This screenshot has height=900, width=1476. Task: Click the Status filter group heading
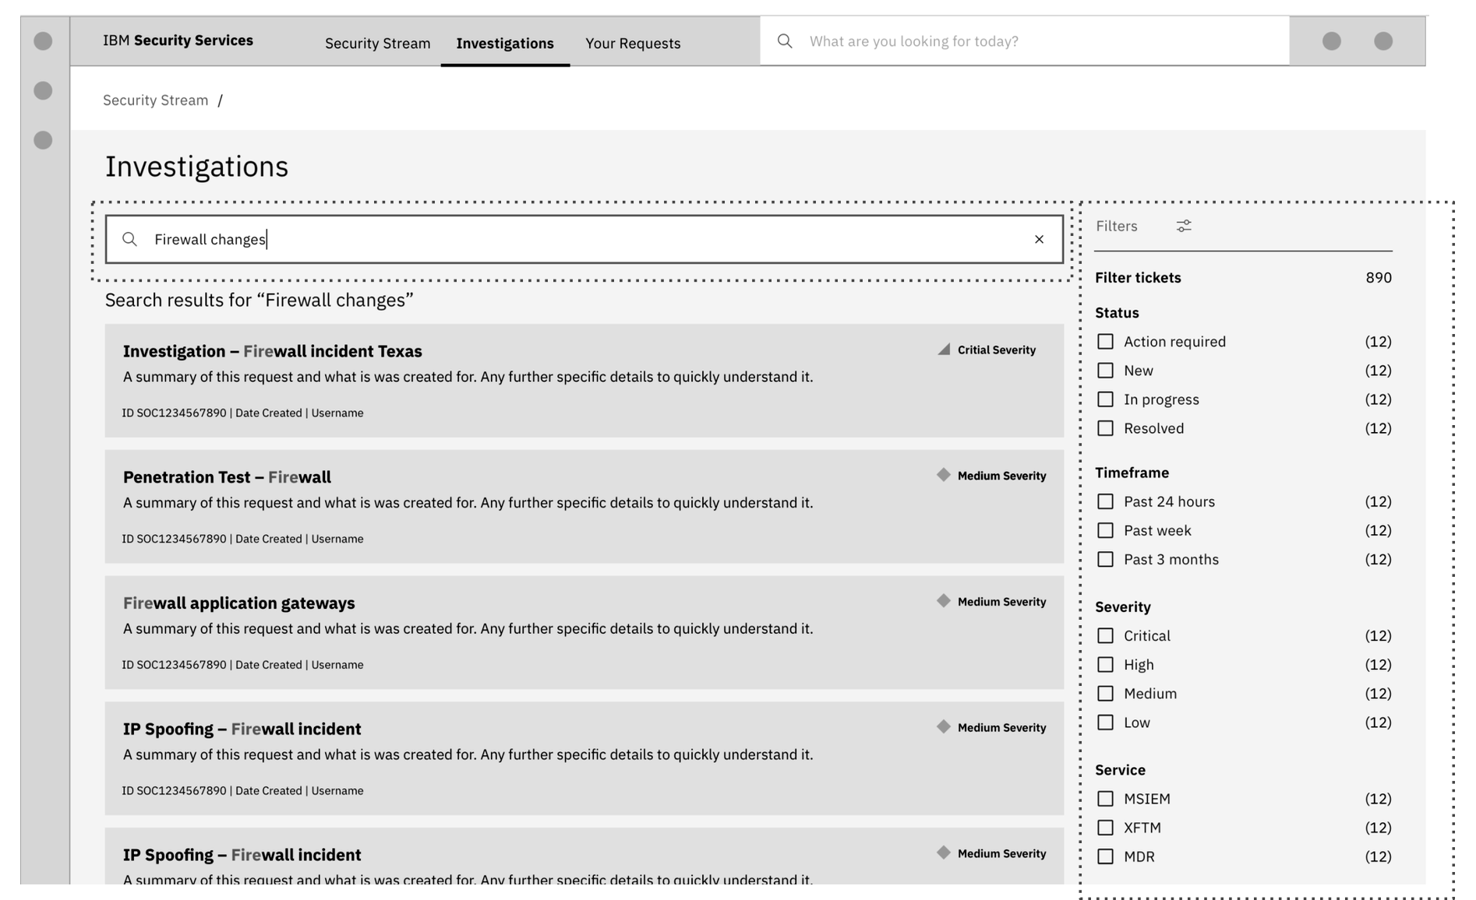click(x=1117, y=313)
